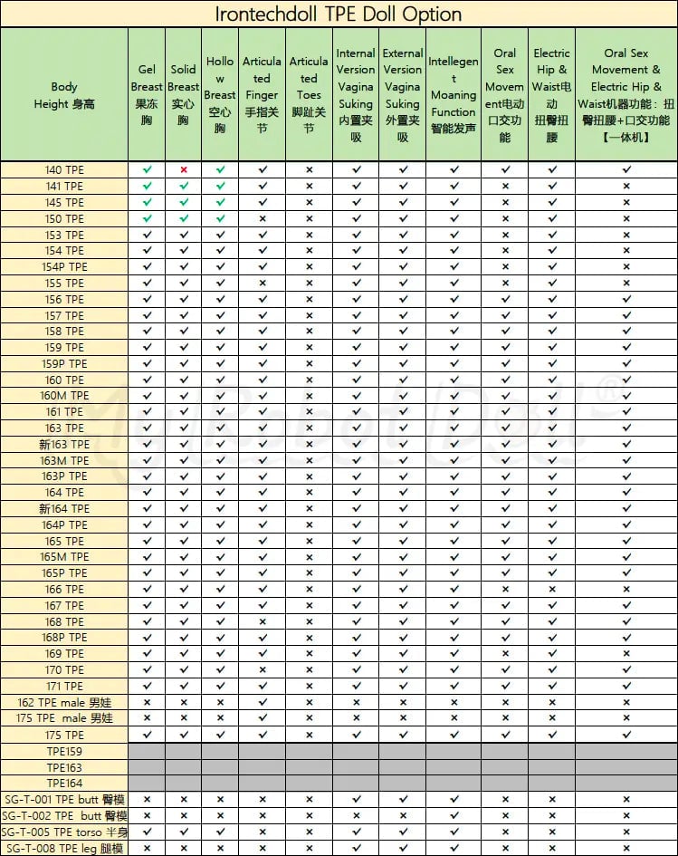Image resolution: width=678 pixels, height=856 pixels.
Task: Click the green Solid Breast check for 150 TPE
Action: (184, 218)
